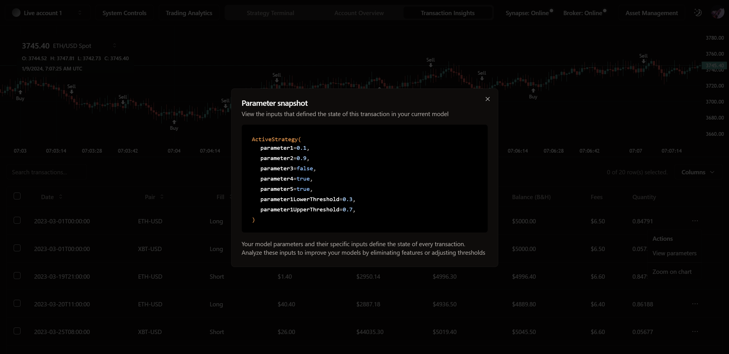Click the $44035.30 cell
The width and height of the screenshot is (729, 354).
tap(370, 332)
